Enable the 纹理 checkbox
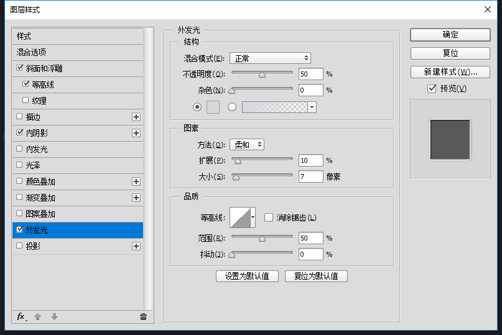 coord(26,100)
